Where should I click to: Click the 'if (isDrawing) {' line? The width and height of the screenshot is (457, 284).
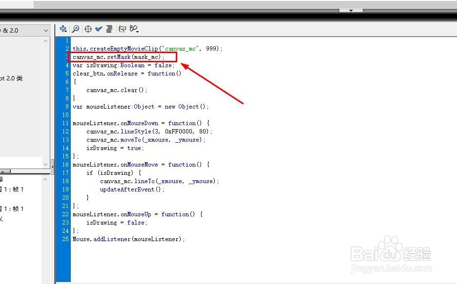click(114, 172)
